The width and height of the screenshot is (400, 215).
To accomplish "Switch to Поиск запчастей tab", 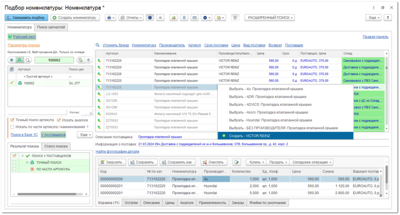I will point(51,27).
